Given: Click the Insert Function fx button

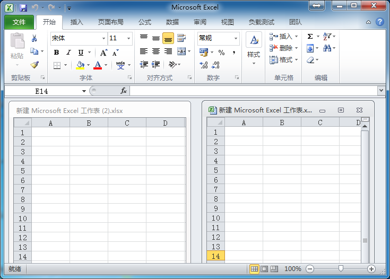Looking at the screenshot, I should tap(124, 91).
